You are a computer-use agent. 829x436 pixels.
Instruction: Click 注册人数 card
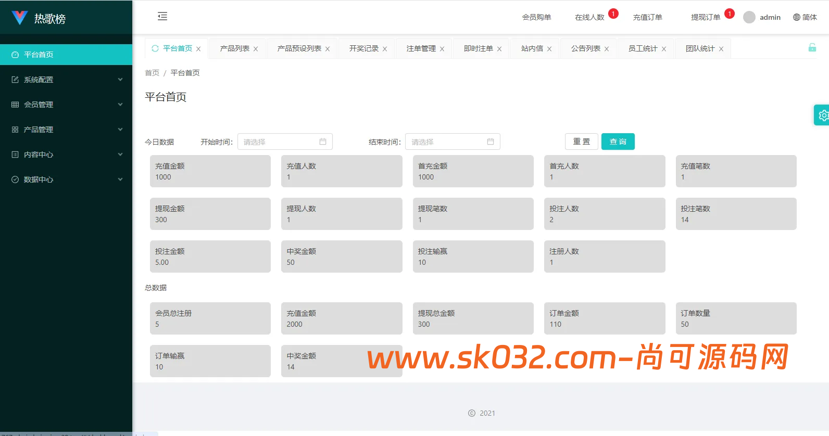(605, 257)
